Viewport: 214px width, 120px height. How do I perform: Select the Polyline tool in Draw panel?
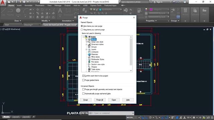(x=10, y=11)
